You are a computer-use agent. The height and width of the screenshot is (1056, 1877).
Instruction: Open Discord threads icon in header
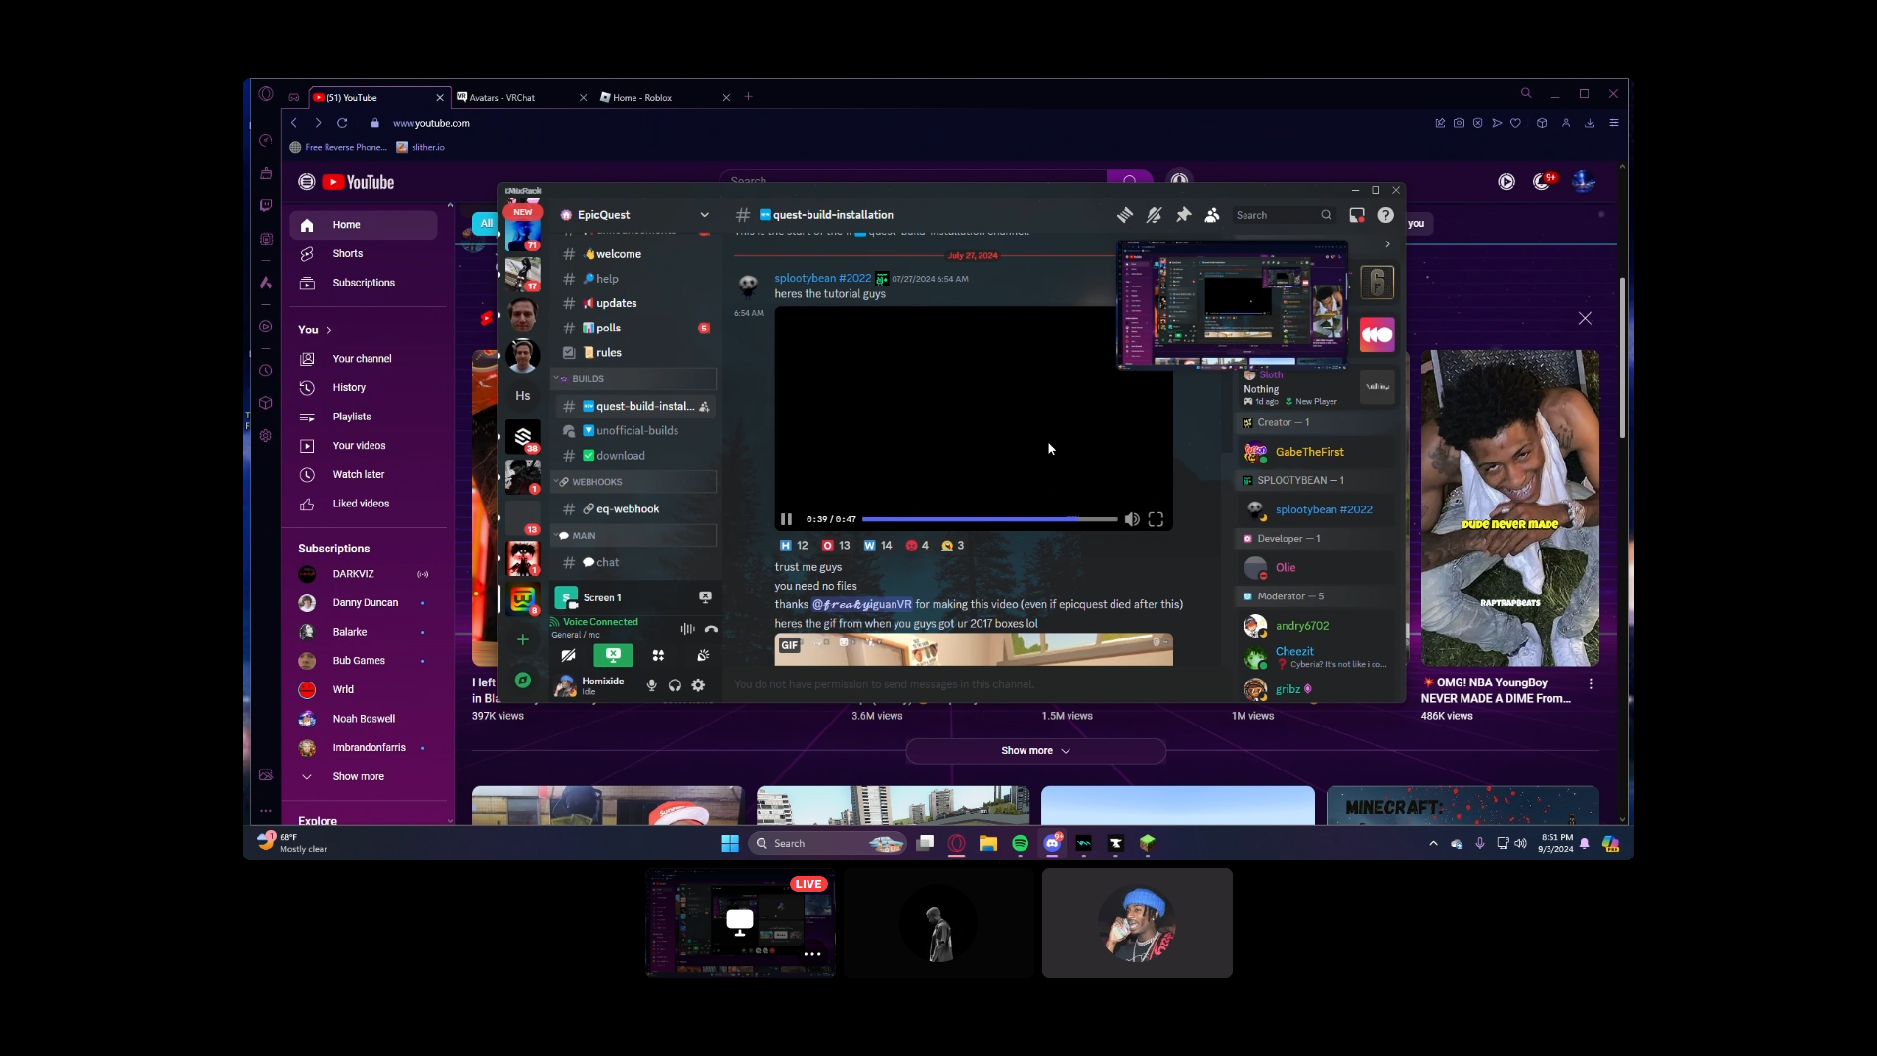click(x=1125, y=215)
